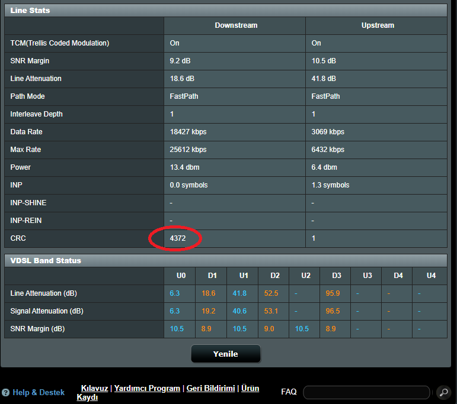
Task: Focus the FAQ search input field
Action: (366, 392)
